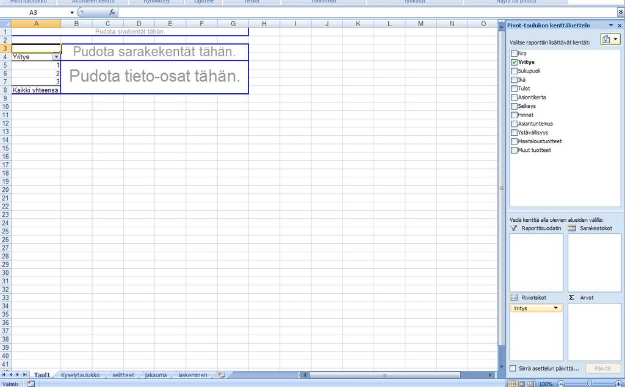This screenshot has height=387, width=625.
Task: Go to the next sheet tab arrow
Action: coord(18,375)
